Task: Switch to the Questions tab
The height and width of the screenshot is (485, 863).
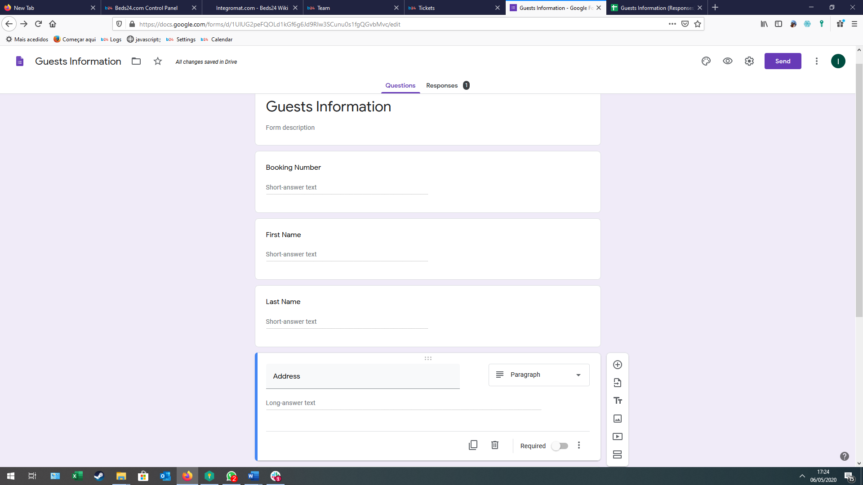Action: [x=400, y=85]
